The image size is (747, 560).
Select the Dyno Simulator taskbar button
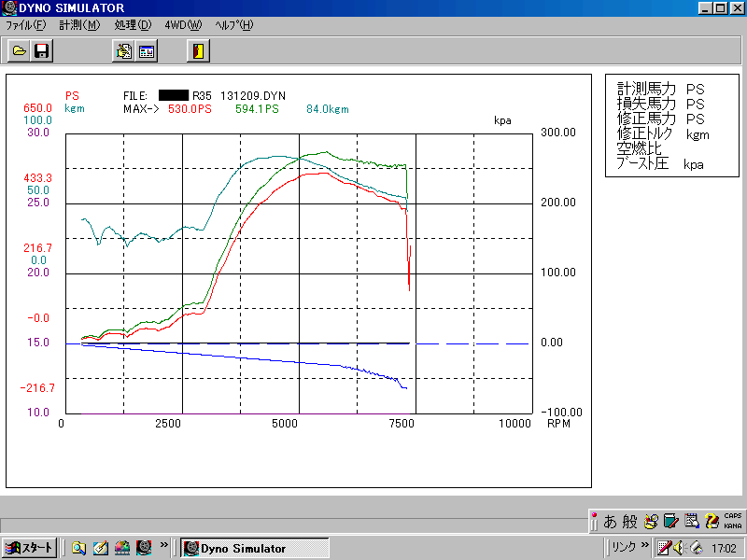coord(253,548)
